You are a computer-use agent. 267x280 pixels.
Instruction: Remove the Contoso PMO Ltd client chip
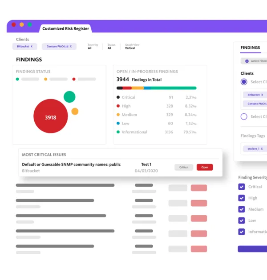[71, 46]
